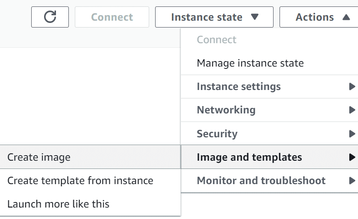Open the Security submenu
Image resolution: width=358 pixels, height=219 pixels.
269,134
